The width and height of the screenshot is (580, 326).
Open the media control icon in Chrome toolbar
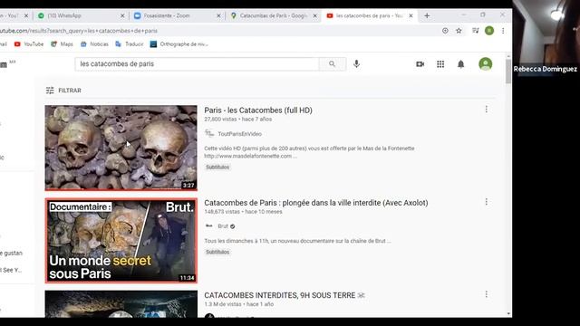(x=475, y=31)
